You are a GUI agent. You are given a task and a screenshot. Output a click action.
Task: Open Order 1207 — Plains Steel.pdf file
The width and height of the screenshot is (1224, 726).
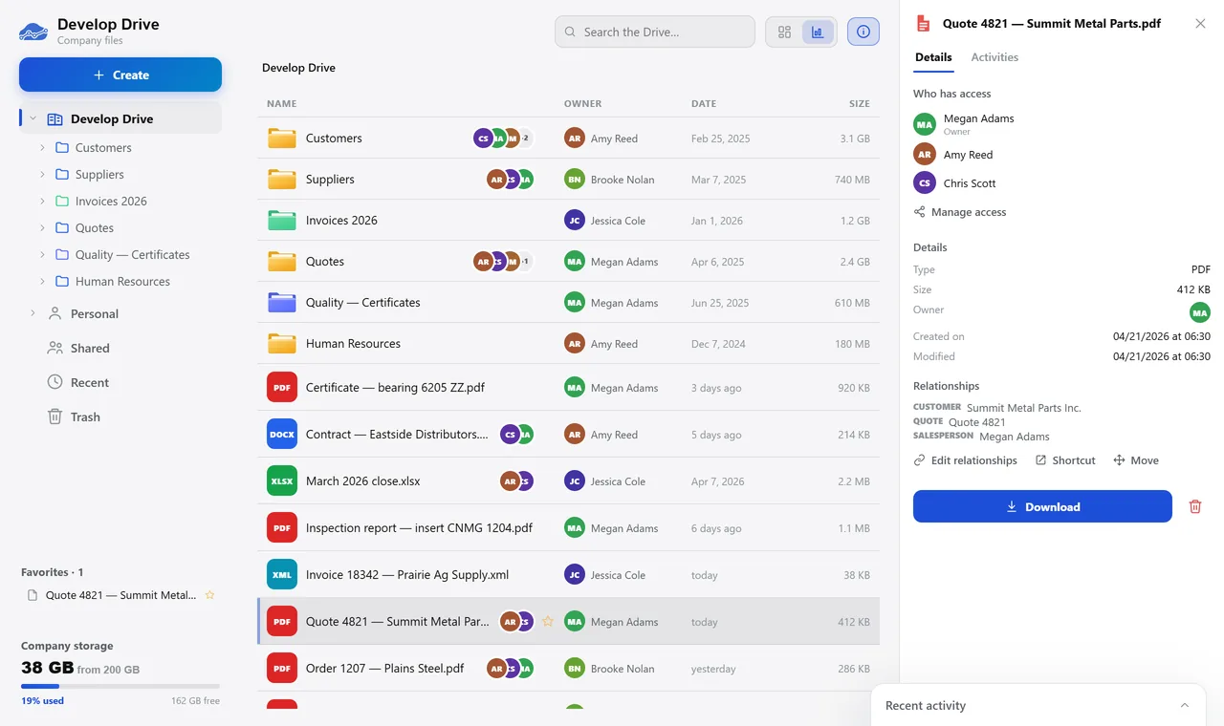[x=568, y=669]
